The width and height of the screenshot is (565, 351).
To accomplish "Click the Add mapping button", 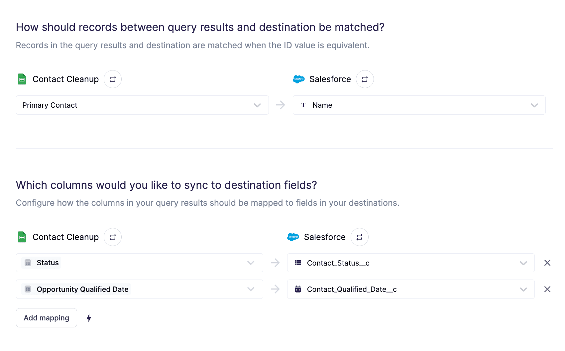I will click(x=46, y=318).
